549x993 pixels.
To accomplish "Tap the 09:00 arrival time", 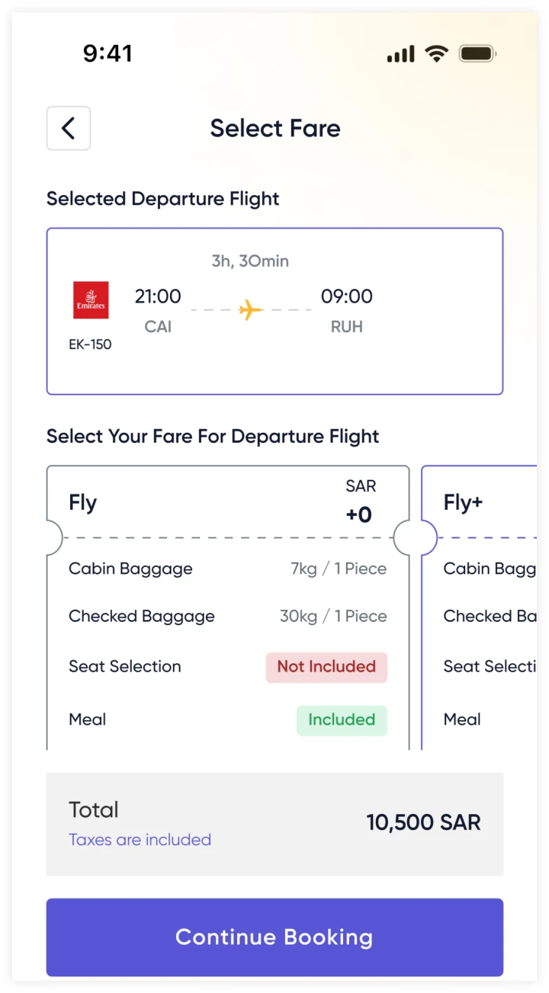I will pos(346,296).
